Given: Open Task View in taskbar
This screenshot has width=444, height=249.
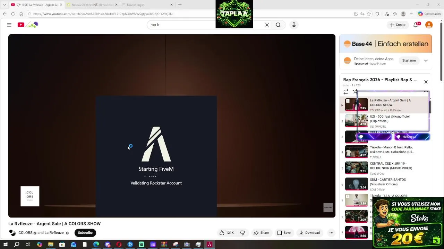Looking at the screenshot, I should tap(28, 245).
